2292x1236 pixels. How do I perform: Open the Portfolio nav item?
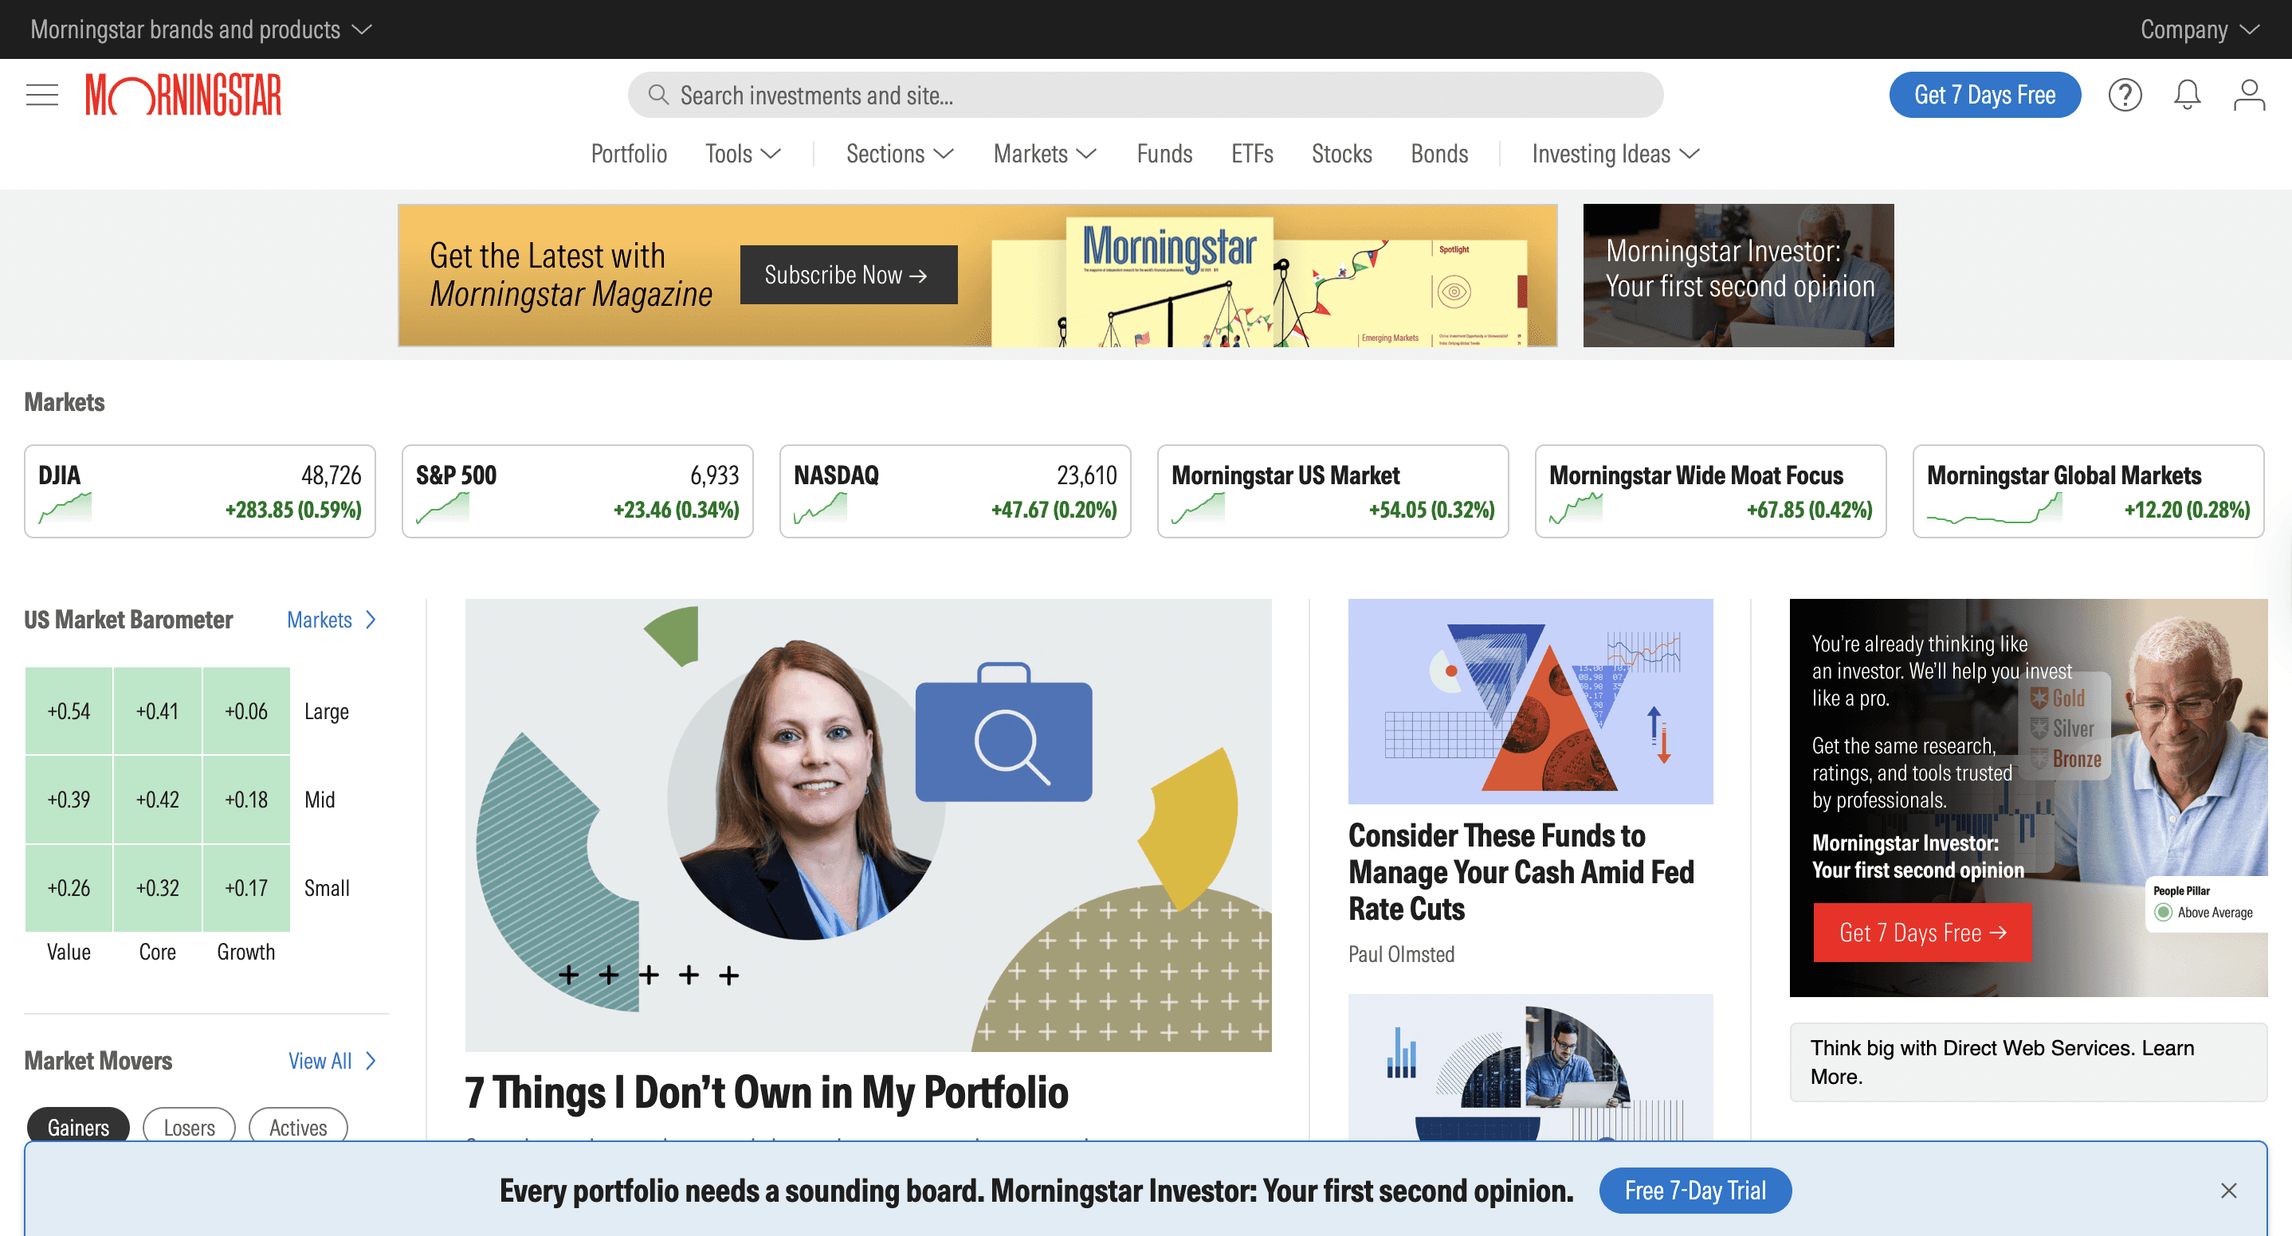(x=628, y=154)
